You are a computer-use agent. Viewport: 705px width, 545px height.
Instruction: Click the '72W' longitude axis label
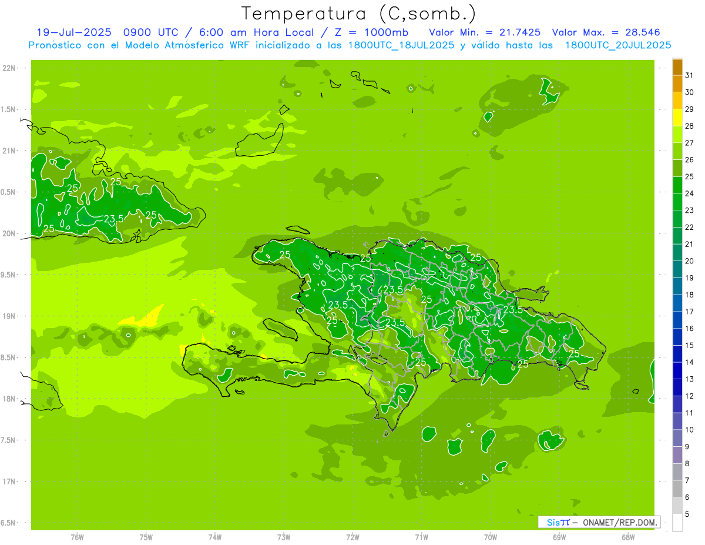click(352, 537)
